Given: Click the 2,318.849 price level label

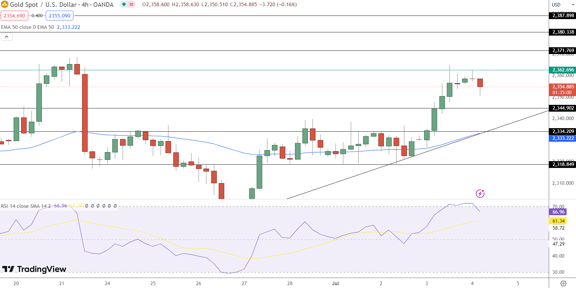Looking at the screenshot, I should (563, 164).
